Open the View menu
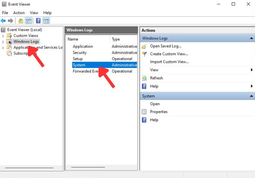 point(34,13)
